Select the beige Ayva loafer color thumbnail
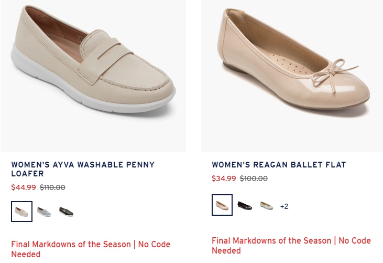The height and width of the screenshot is (263, 383). tap(21, 212)
